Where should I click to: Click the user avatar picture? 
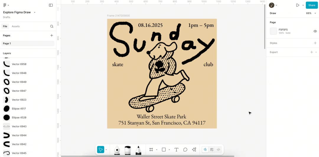[272, 5]
